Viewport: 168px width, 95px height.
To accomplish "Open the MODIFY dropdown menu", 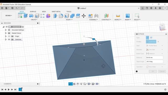I will pos(69,20).
